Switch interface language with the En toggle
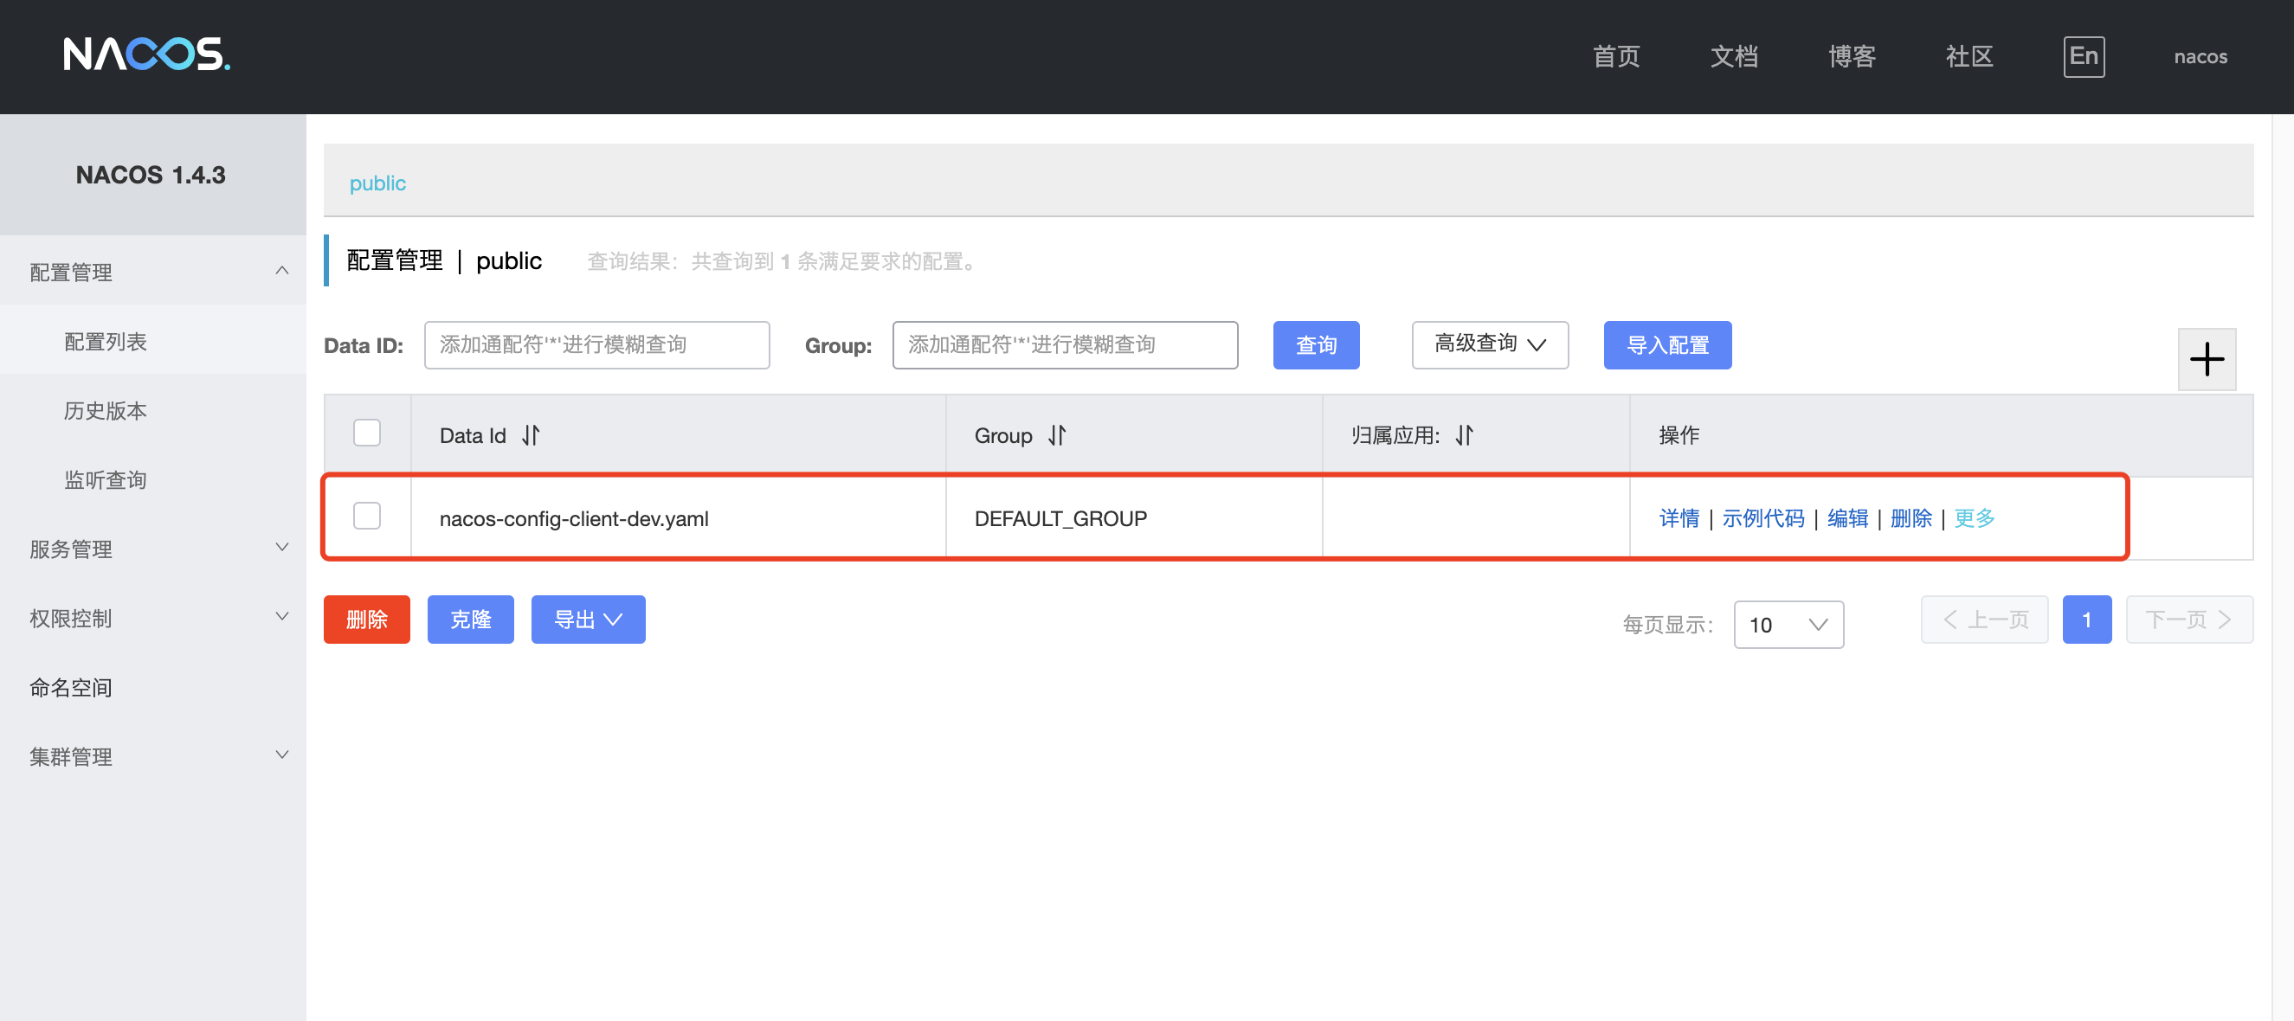This screenshot has height=1021, width=2294. click(x=2084, y=56)
